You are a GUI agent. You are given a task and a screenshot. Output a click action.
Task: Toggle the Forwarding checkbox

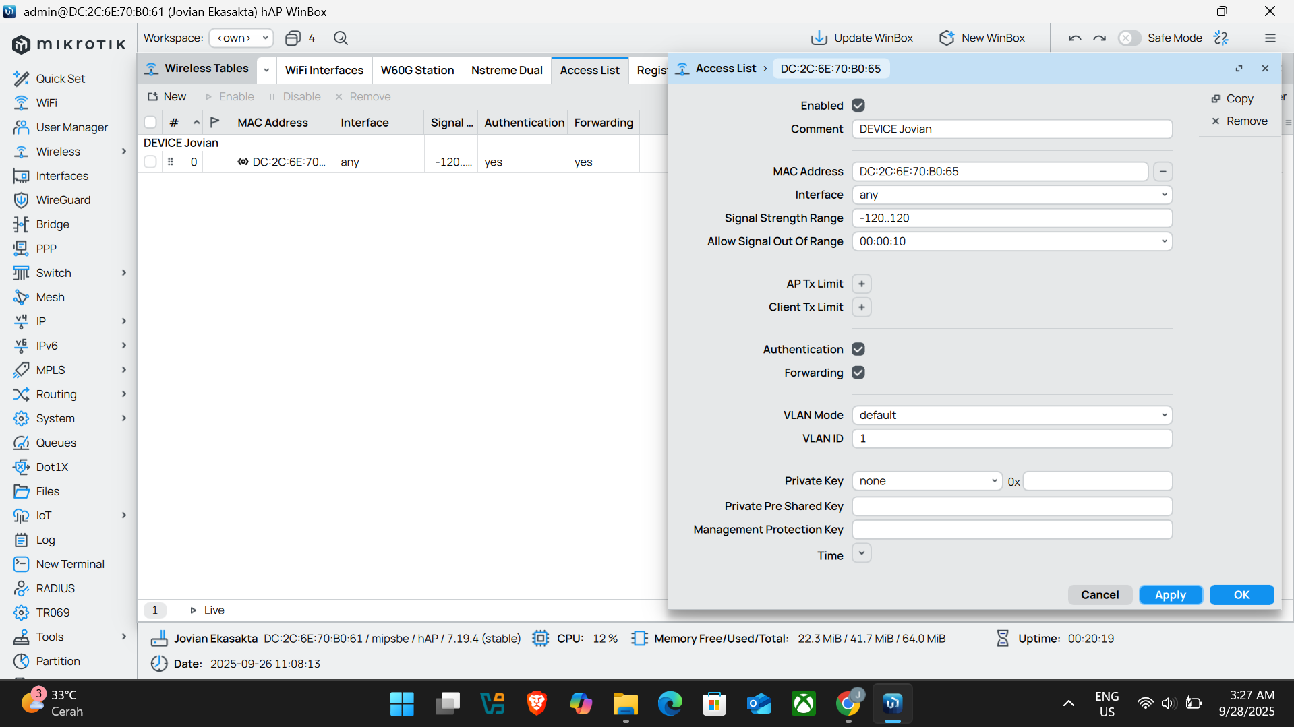[x=858, y=373]
